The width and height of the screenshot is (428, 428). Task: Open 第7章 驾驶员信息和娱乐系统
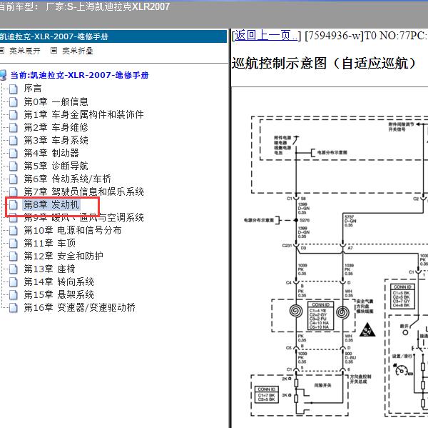click(x=83, y=191)
